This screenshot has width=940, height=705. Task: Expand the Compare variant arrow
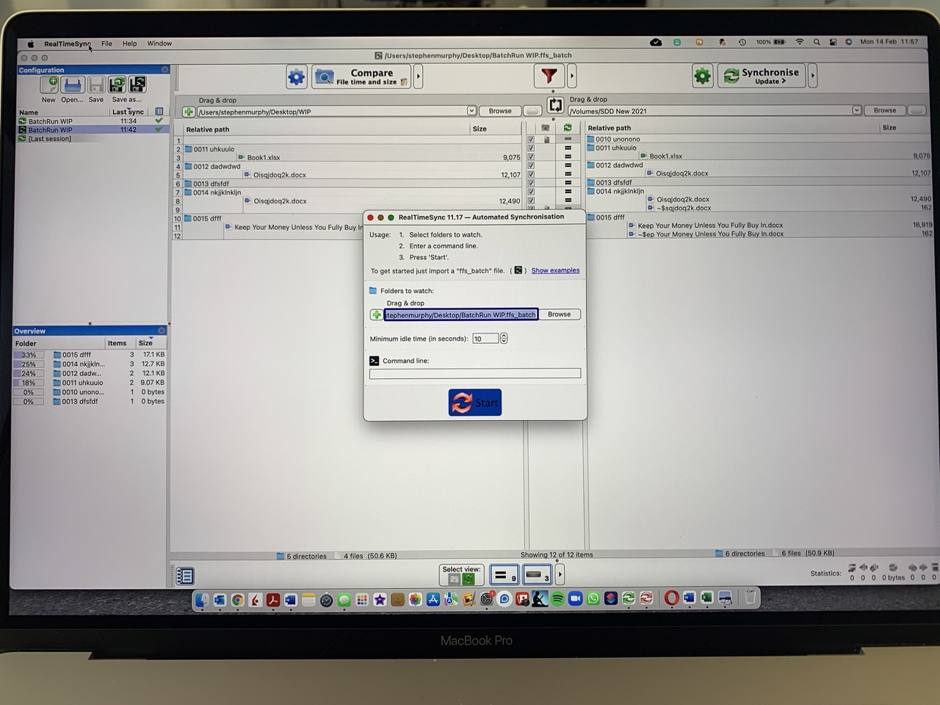[419, 76]
